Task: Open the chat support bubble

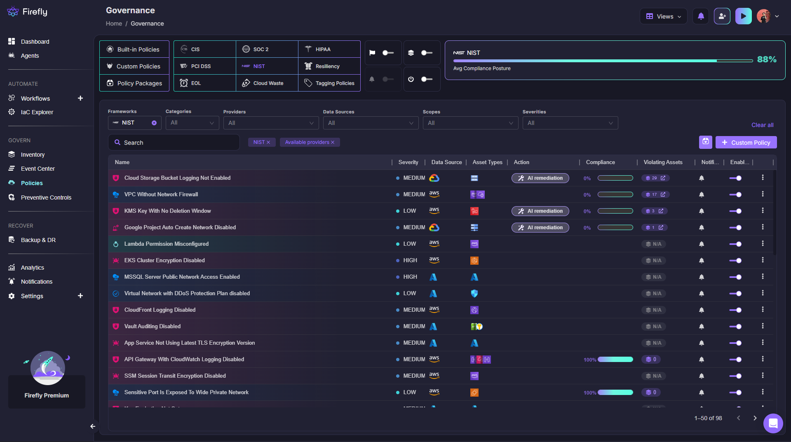Action: (773, 423)
